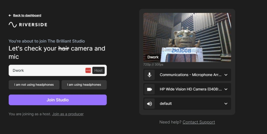Expand the chevron beside the microphone selection
The height and width of the screenshot is (134, 267).
click(226, 75)
